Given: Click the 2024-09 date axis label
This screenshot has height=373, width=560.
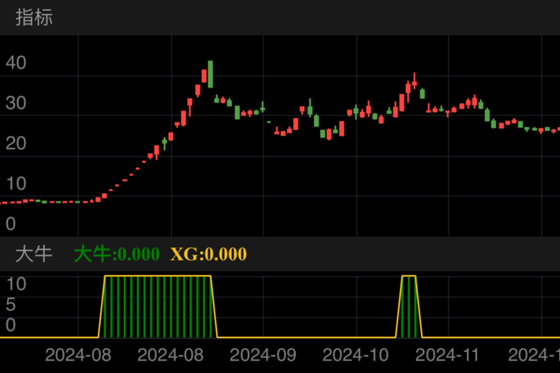Looking at the screenshot, I should pos(263,355).
